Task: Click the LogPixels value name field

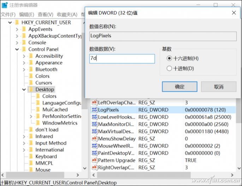Action: tap(163, 36)
